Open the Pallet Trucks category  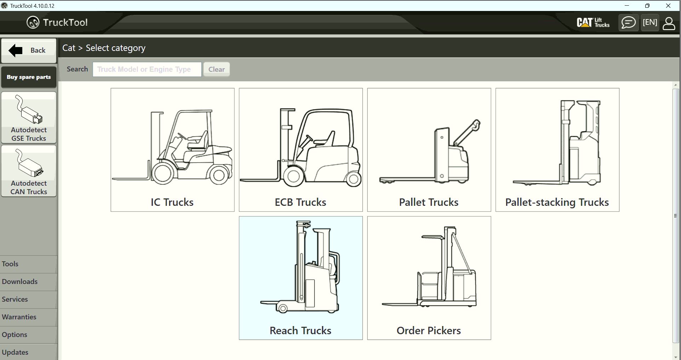coord(429,150)
